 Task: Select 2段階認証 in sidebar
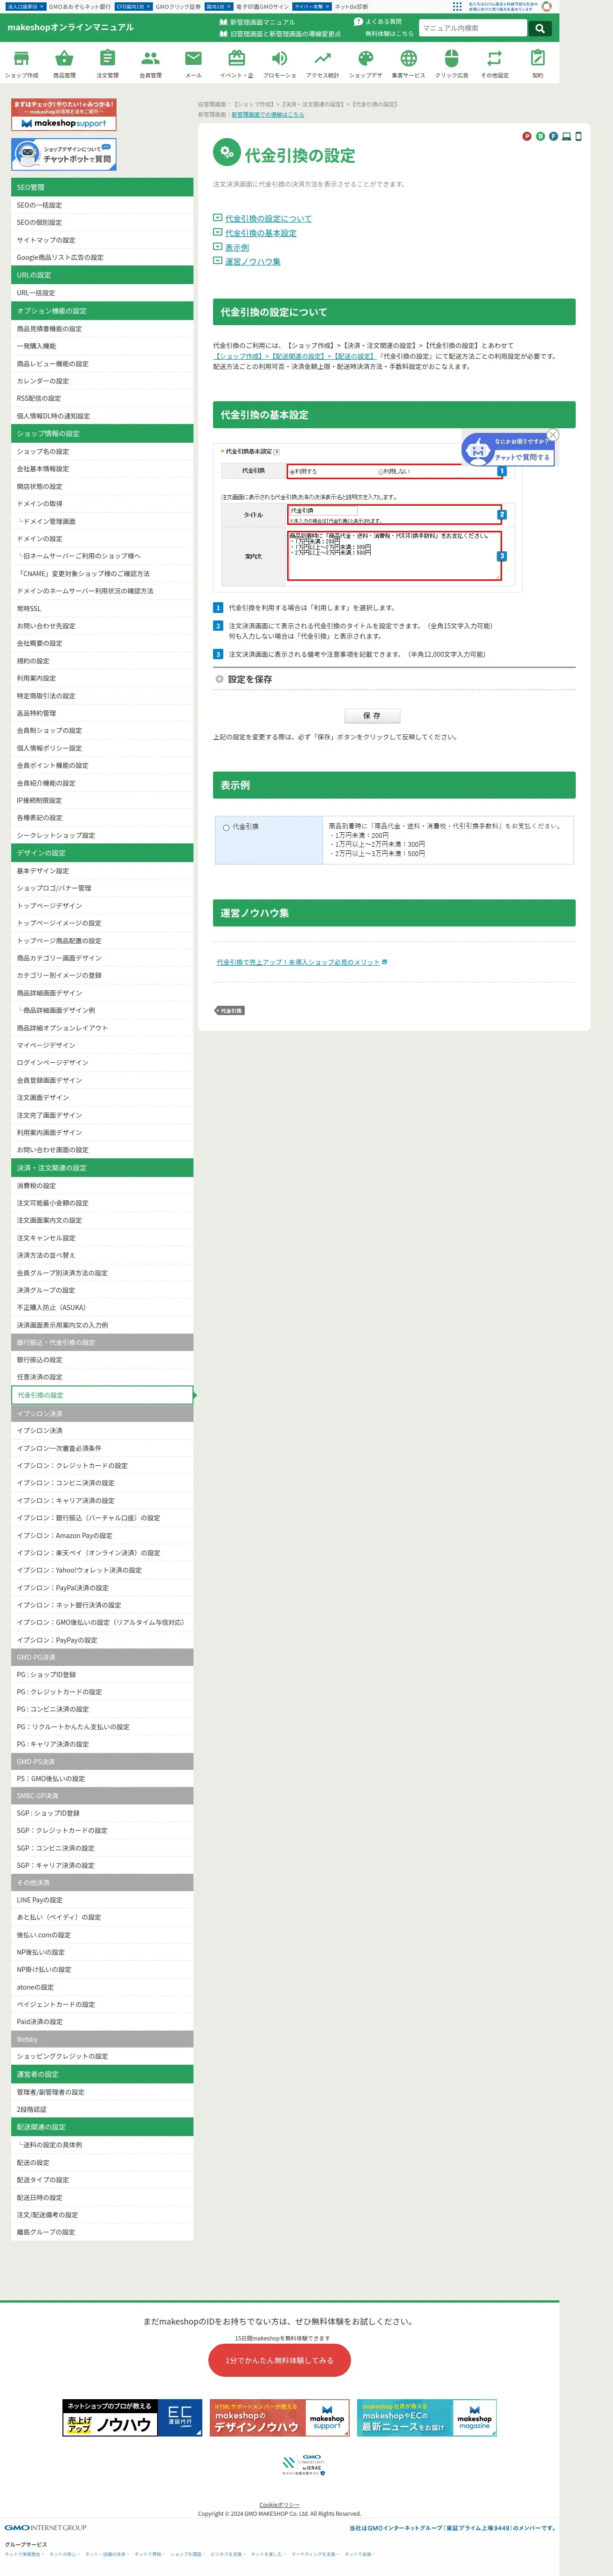point(102,2109)
